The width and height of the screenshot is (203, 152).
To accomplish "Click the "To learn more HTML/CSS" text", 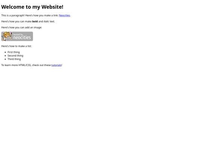I will [16, 65].
